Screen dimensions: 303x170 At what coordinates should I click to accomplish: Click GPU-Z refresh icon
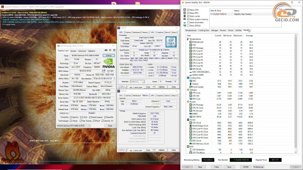[x=110, y=51]
